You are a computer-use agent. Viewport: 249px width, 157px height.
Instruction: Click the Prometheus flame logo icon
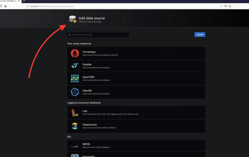(x=75, y=53)
